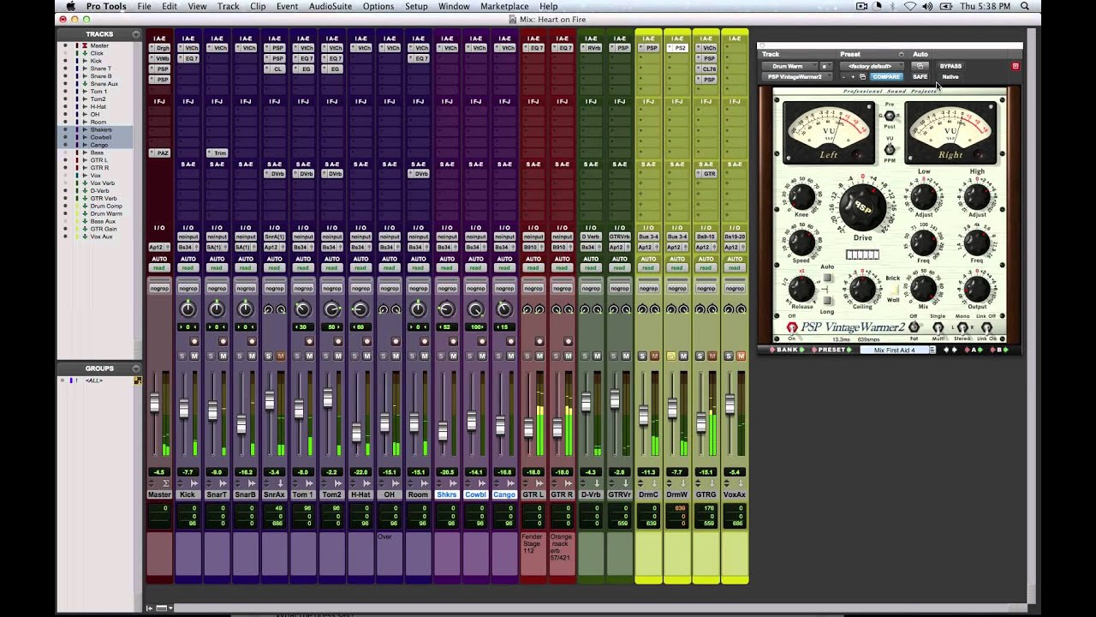Open Mix First Aid 4 preset list
1096x617 pixels.
pos(896,350)
